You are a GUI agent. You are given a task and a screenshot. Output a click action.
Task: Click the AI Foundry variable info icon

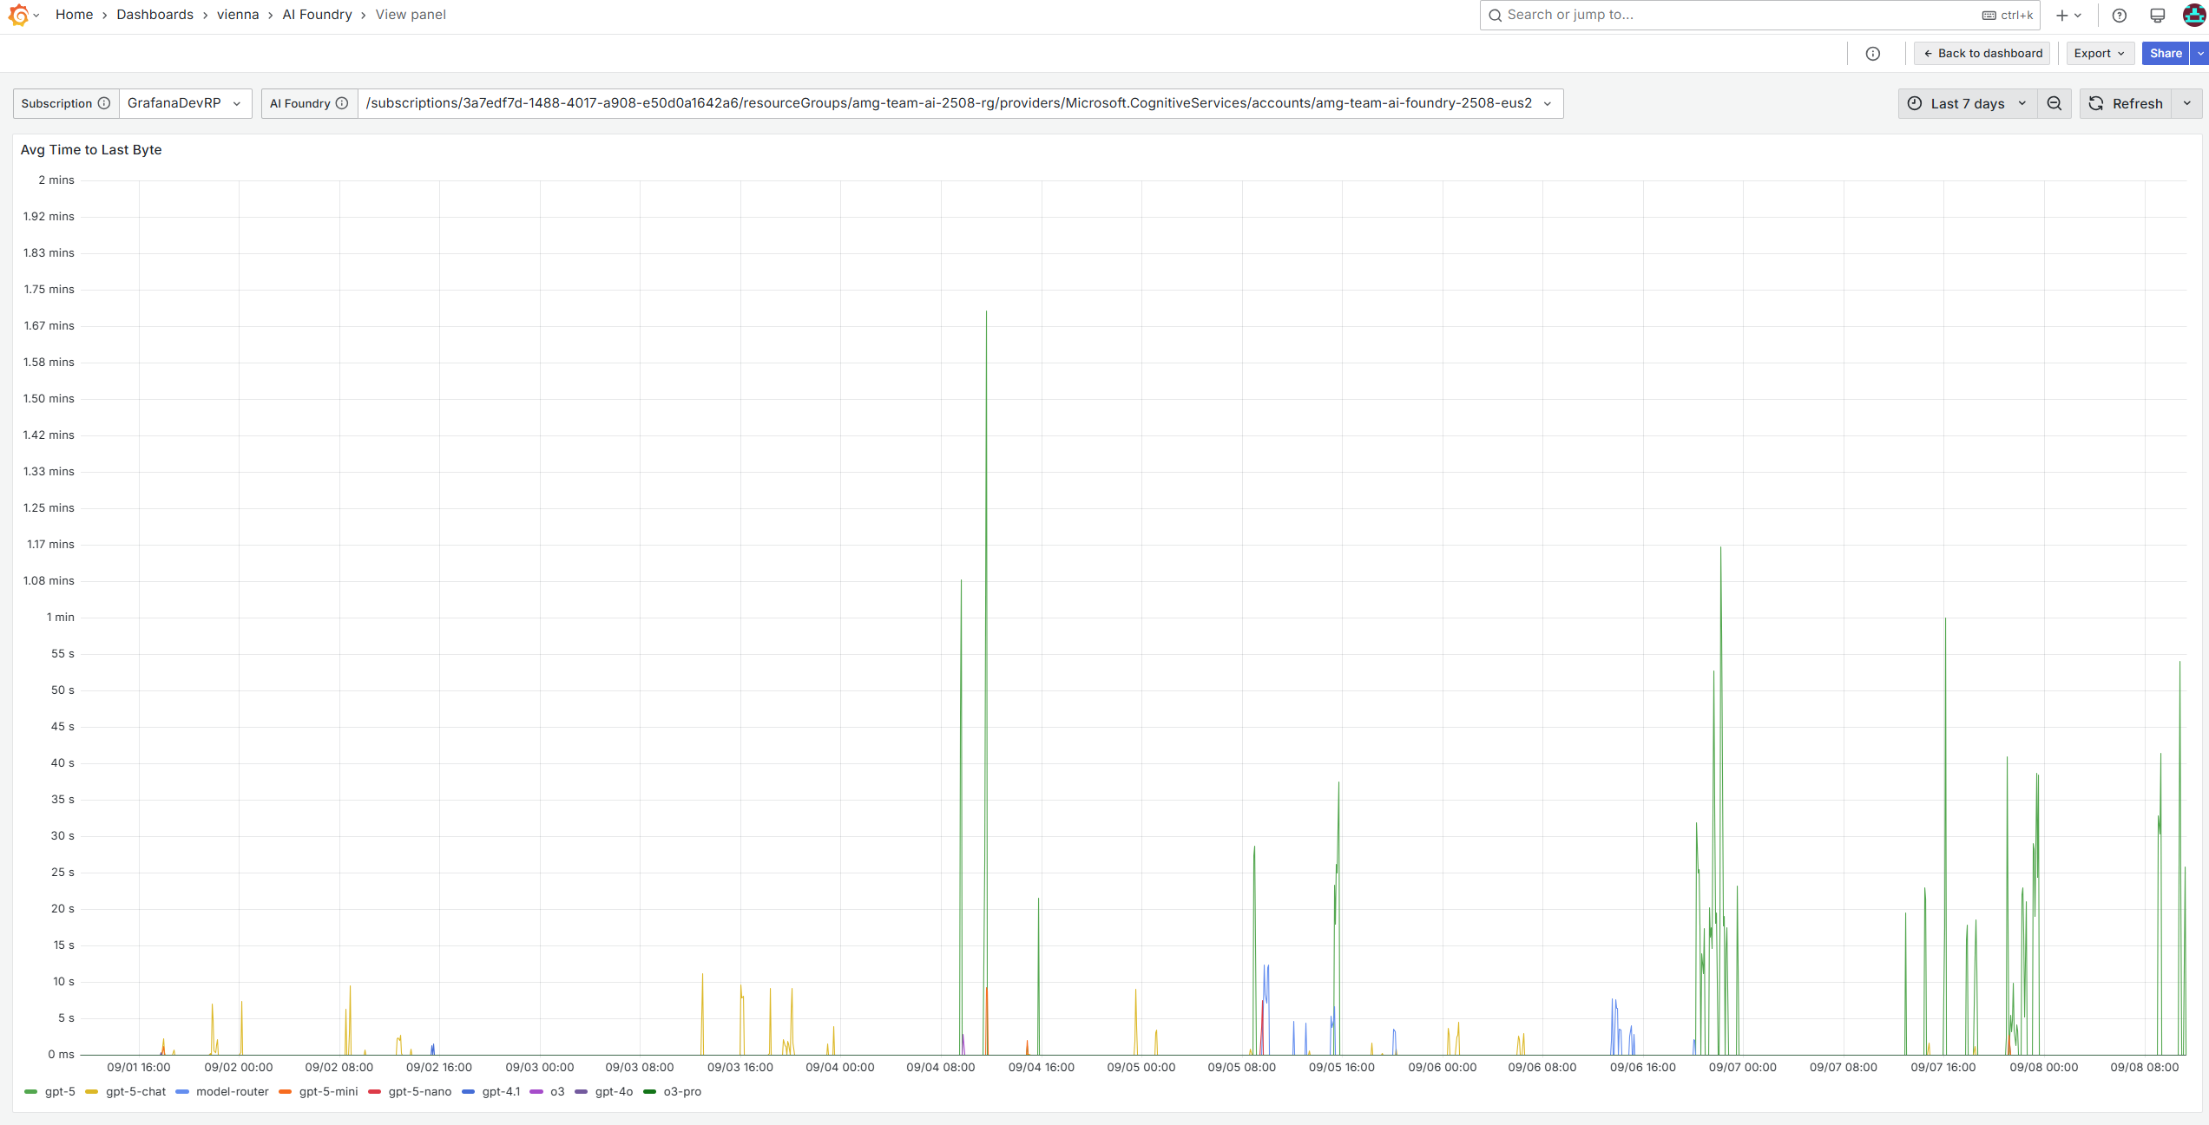(342, 103)
